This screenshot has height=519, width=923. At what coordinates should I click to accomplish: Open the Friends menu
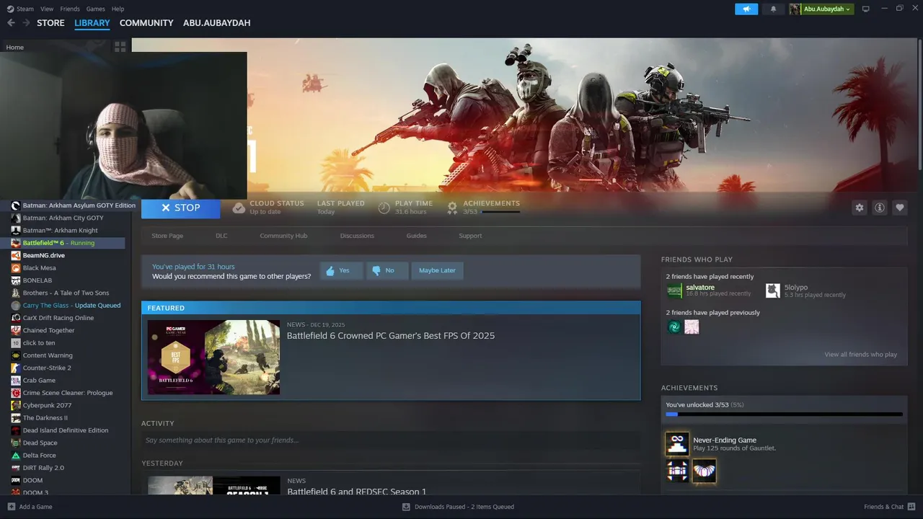tap(70, 9)
